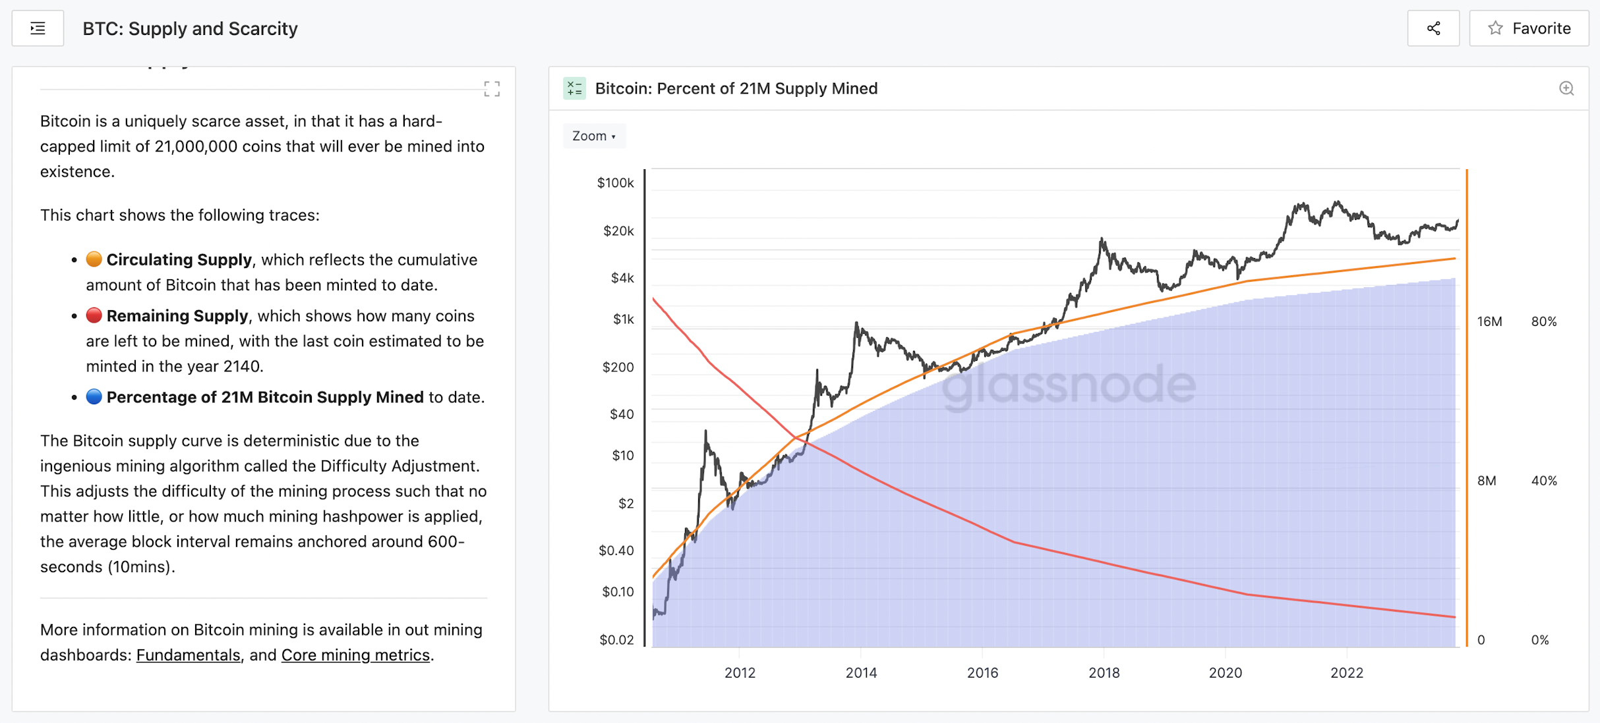Click the formula icon beside the chart title
This screenshot has width=1600, height=723.
click(x=574, y=88)
